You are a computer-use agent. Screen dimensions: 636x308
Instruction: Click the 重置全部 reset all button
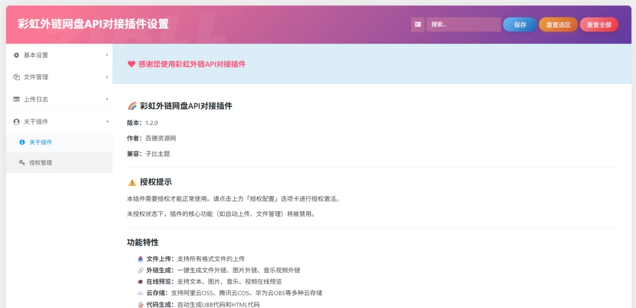599,24
